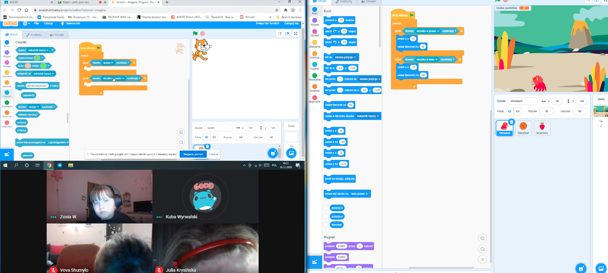Click Zaloguj się link
The height and width of the screenshot is (273, 608).
click(x=291, y=23)
